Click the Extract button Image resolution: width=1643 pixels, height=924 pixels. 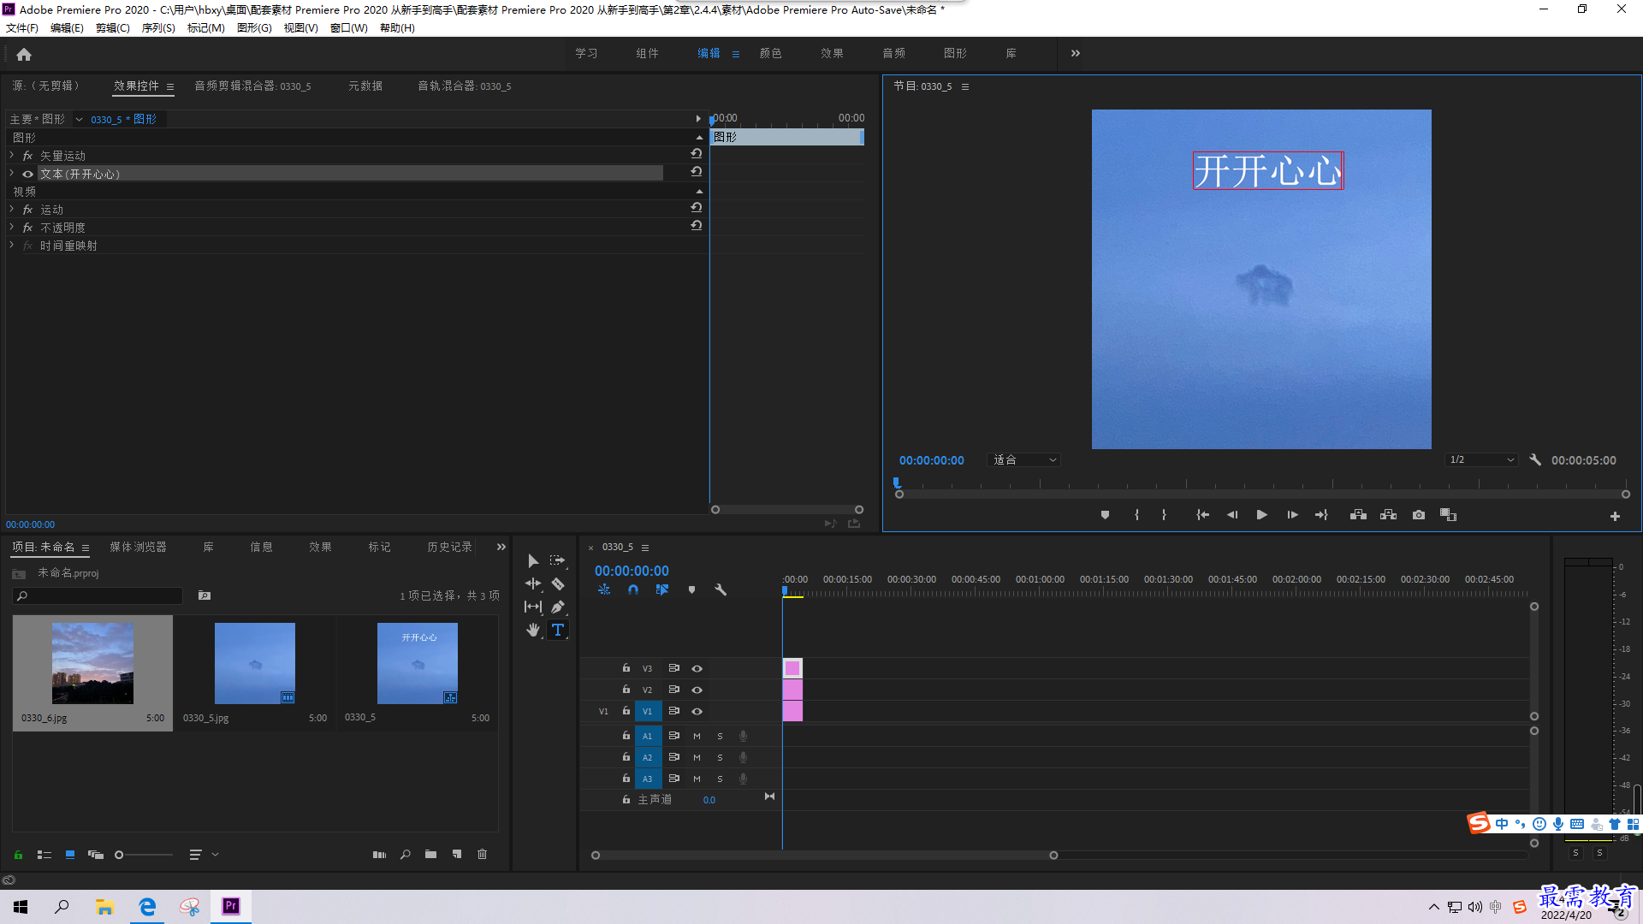tap(1388, 515)
